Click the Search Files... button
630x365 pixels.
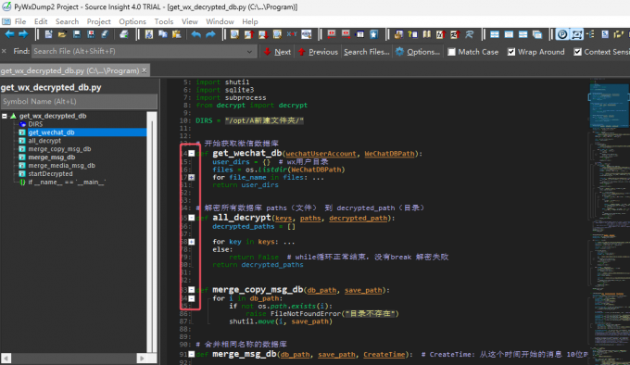pyautogui.click(x=367, y=52)
